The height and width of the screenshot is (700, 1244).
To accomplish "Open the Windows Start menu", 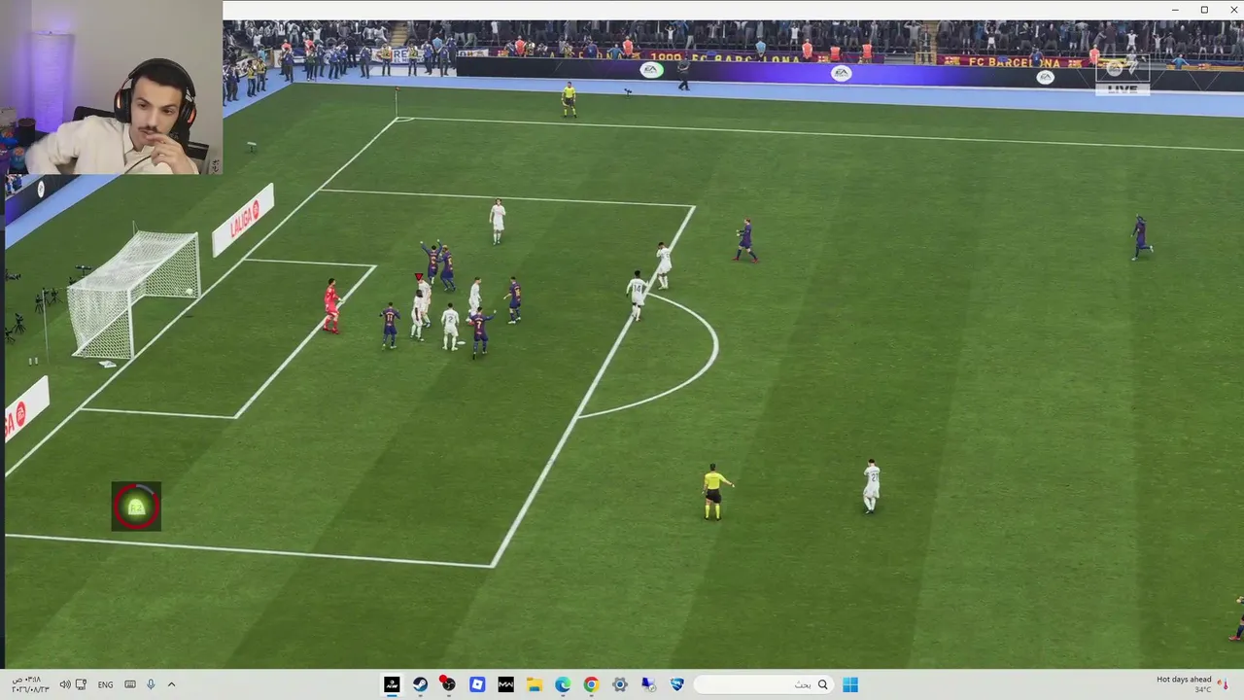I will (x=850, y=684).
